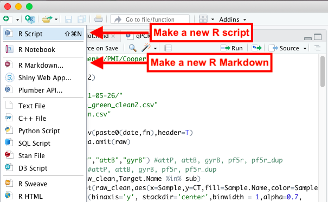Viewport: 328px width, 202px height.
Task: Select R Markdown... menu entry
Action: (x=43, y=65)
